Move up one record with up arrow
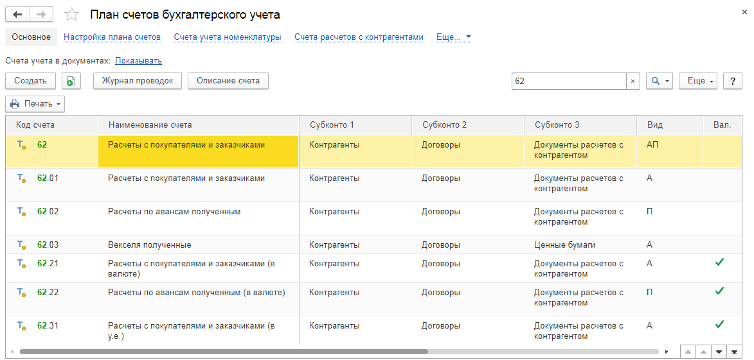 (x=703, y=352)
